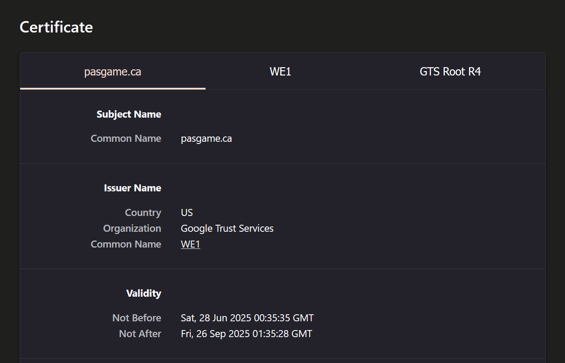
Task: Follow the underlined WE1 issuer link
Action: (x=190, y=244)
